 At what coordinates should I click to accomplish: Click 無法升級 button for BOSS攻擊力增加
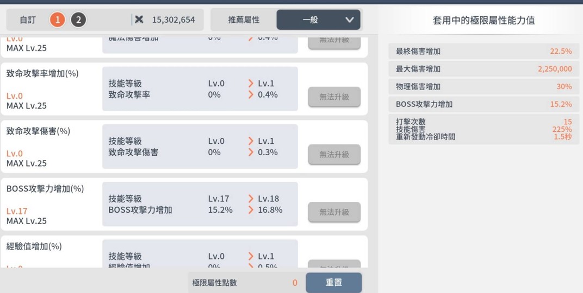[334, 212]
